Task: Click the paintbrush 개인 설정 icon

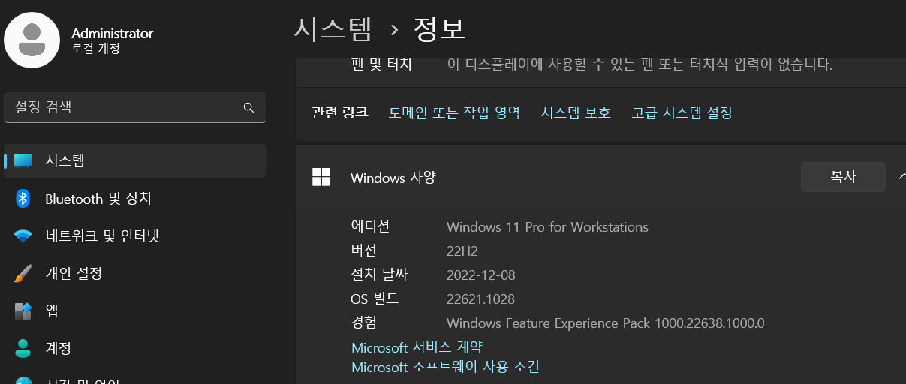Action: coord(23,273)
